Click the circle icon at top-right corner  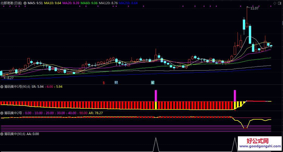click(279, 3)
